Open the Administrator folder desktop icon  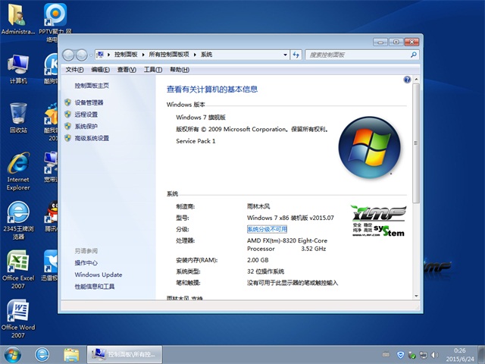point(17,18)
